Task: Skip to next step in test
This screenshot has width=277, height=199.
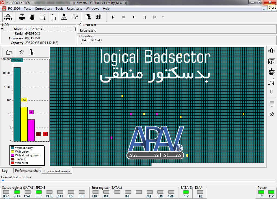Action: point(134,17)
